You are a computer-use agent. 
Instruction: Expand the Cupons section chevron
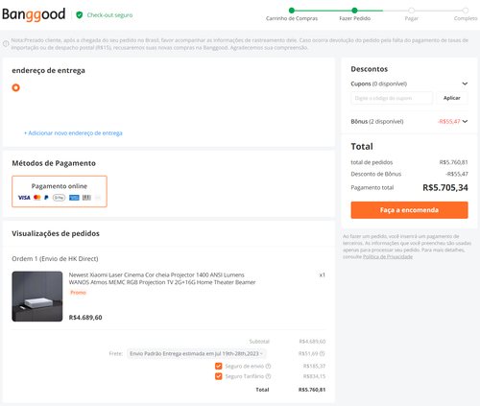pos(465,84)
